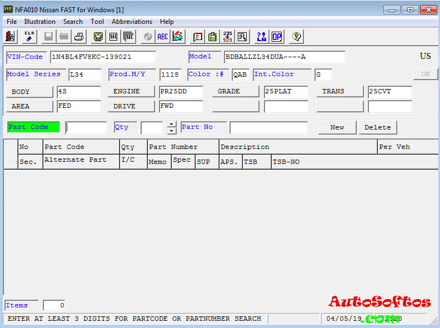Click the printer icon
This screenshot has height=328, width=440.
(79, 37)
